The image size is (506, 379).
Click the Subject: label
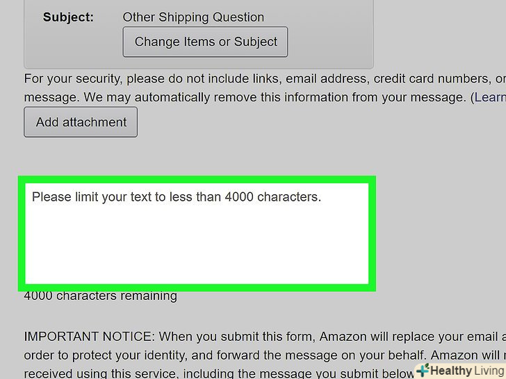pyautogui.click(x=67, y=17)
